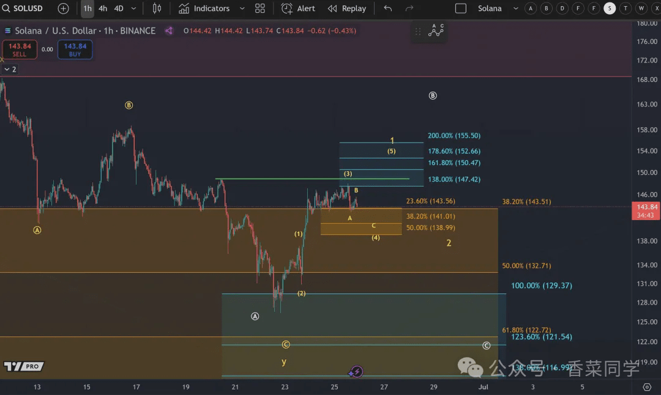Click the purple lightning icon on time axis
This screenshot has height=395, width=661.
click(357, 371)
